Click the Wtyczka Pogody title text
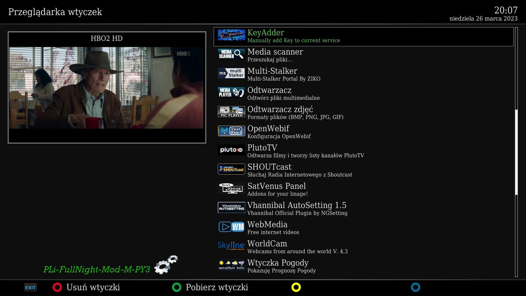This screenshot has width=526, height=296. (x=278, y=263)
